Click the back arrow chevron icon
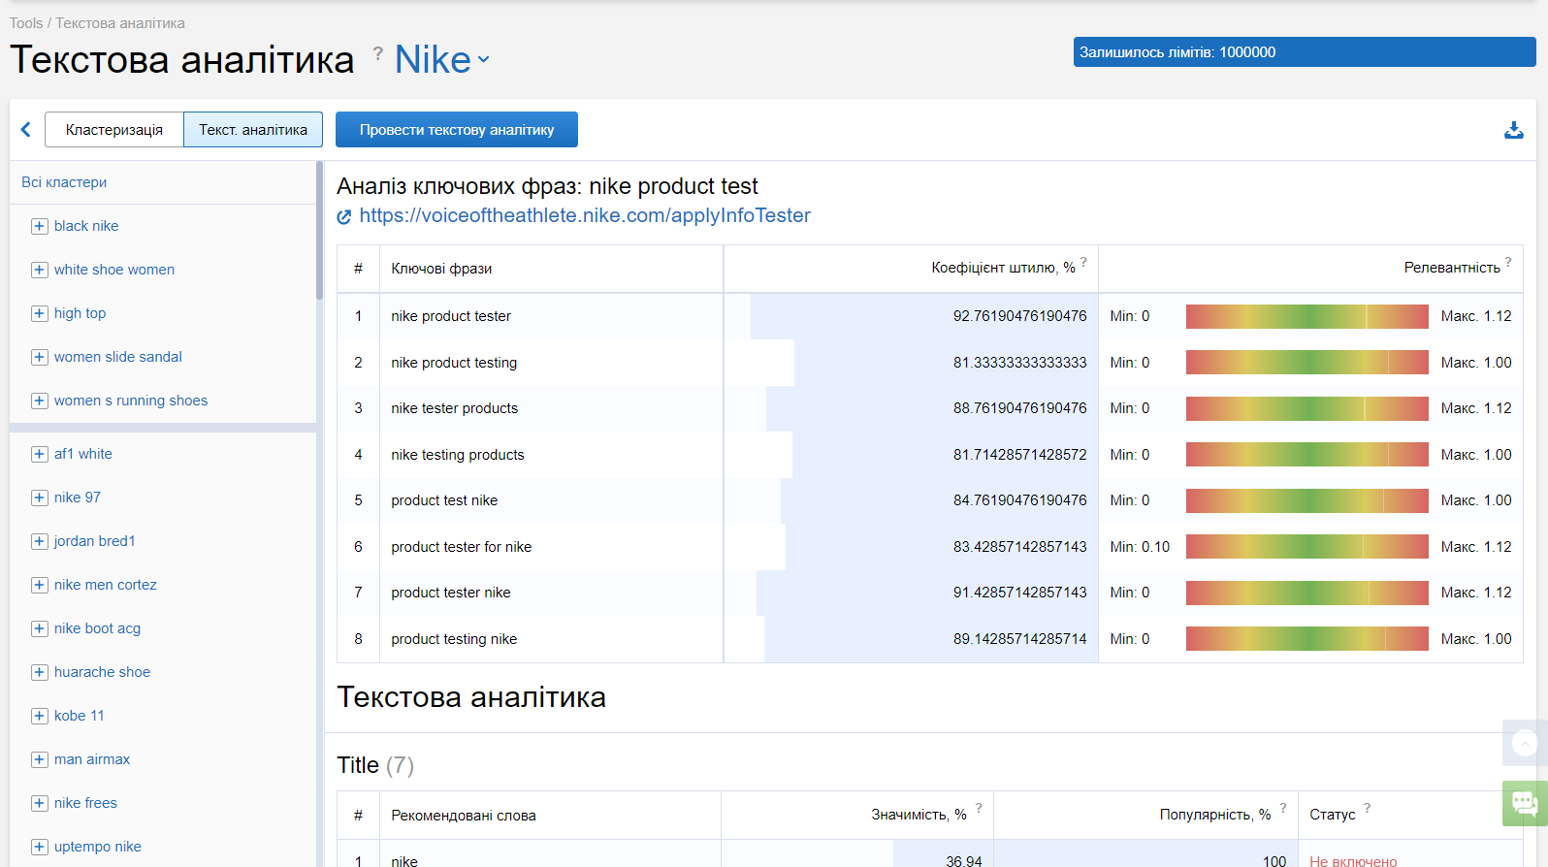 pyautogui.click(x=26, y=130)
